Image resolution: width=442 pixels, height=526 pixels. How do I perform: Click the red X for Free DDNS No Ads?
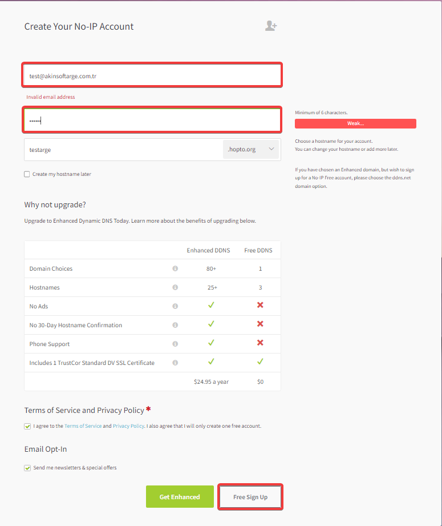coord(260,305)
